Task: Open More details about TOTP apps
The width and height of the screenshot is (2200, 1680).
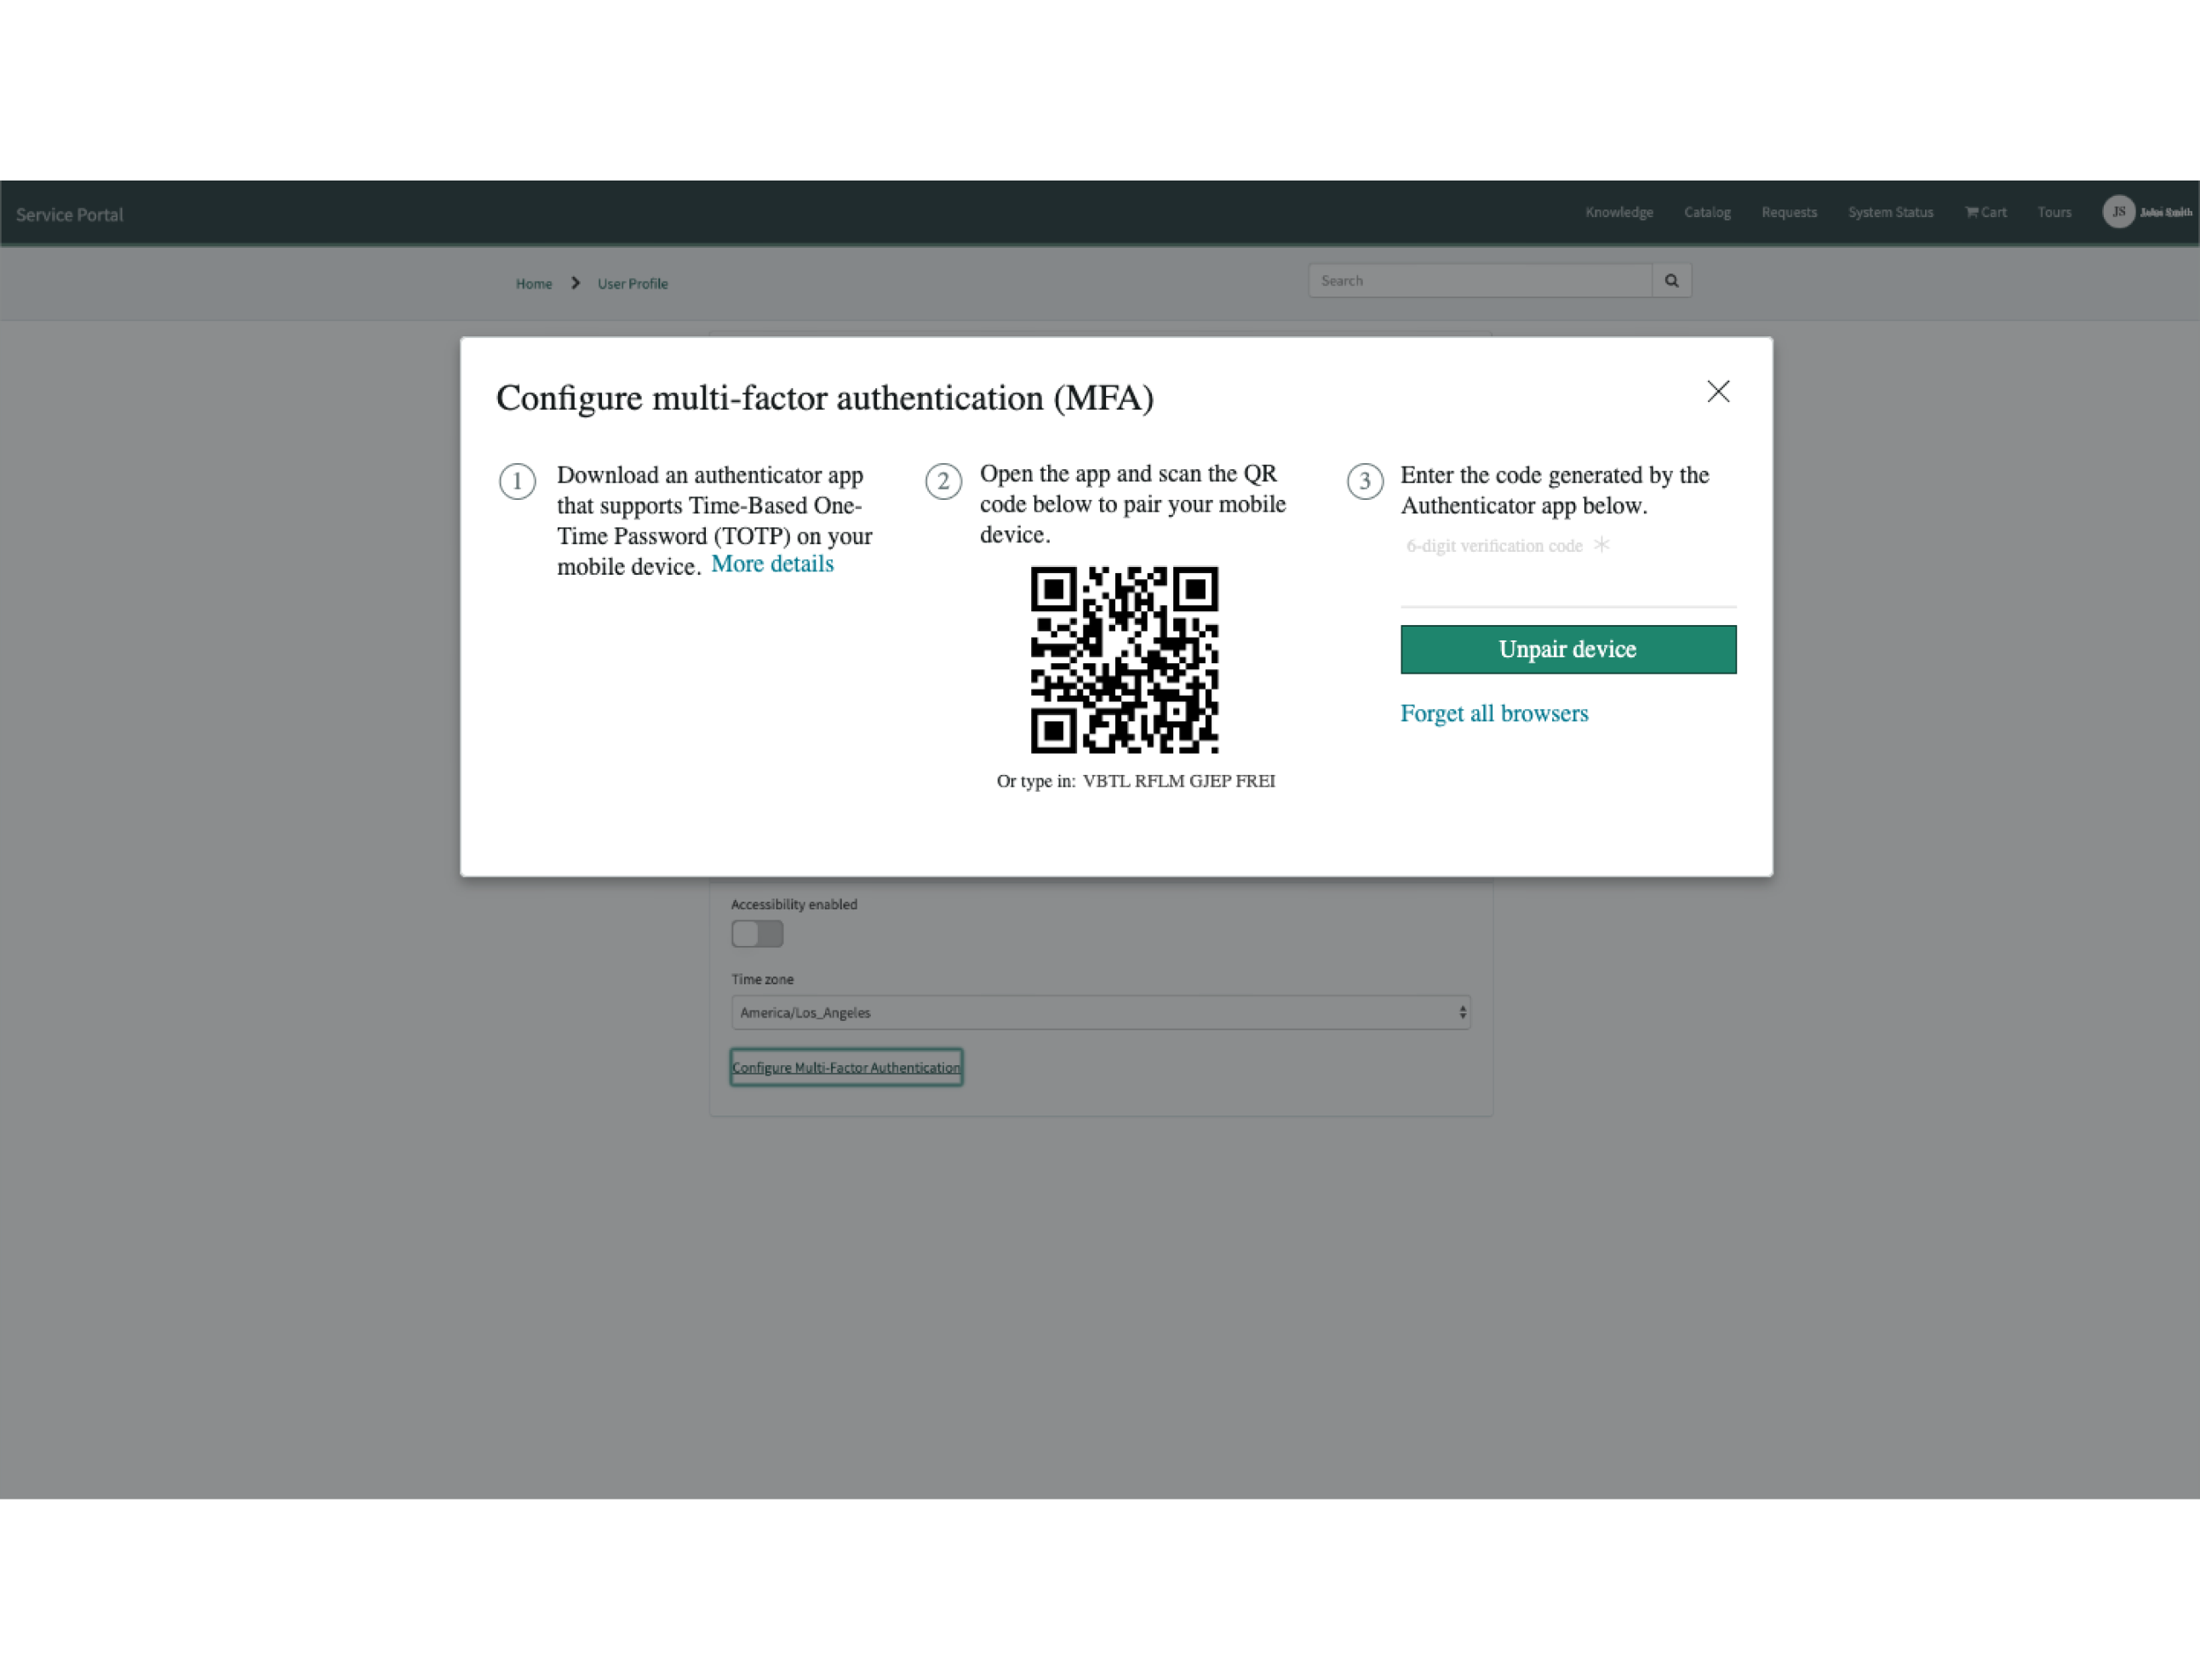Action: click(x=771, y=563)
